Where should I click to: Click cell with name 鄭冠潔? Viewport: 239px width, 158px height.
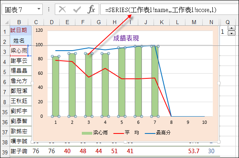(21, 91)
